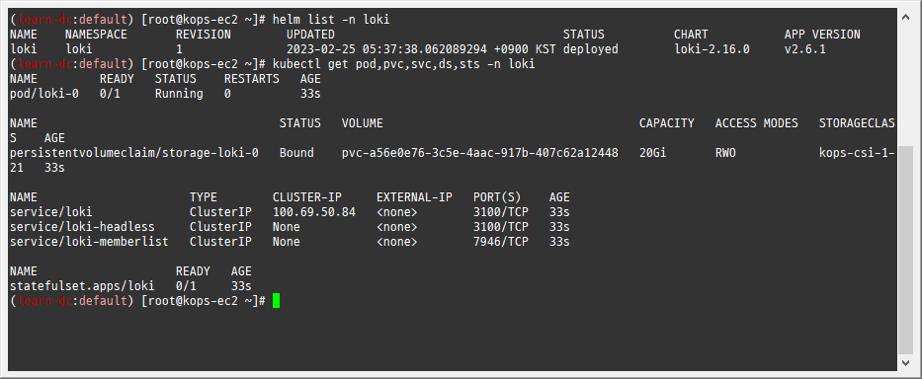
Task: Click 'service/loki-headless' row name
Action: tap(82, 227)
